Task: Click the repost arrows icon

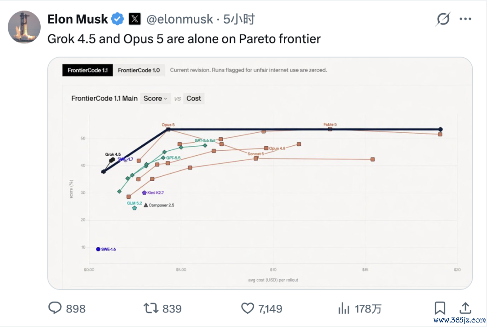Action: click(151, 308)
